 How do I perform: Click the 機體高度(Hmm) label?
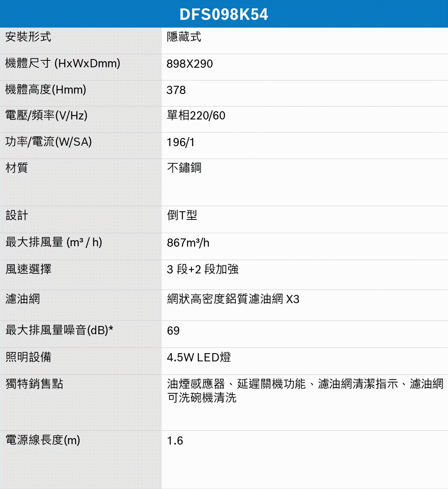click(46, 90)
